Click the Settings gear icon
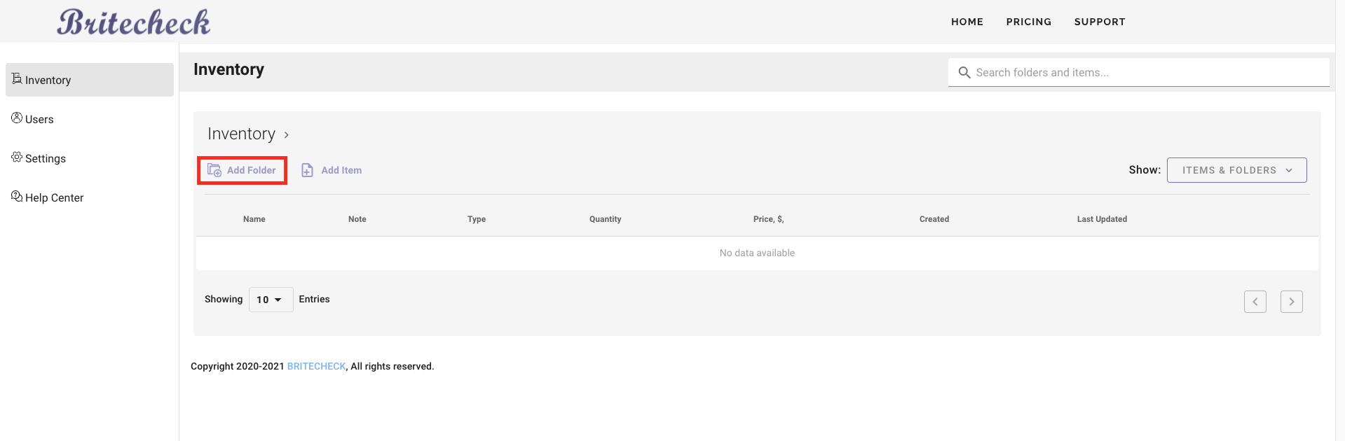 click(x=17, y=157)
